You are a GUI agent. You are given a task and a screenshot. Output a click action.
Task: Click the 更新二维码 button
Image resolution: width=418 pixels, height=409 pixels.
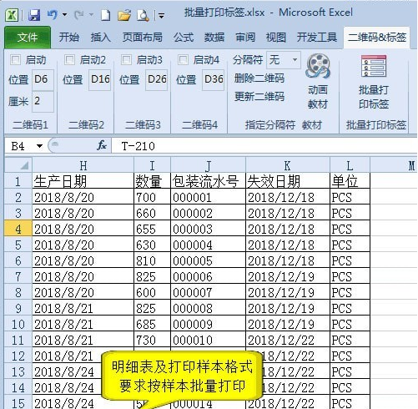[259, 96]
